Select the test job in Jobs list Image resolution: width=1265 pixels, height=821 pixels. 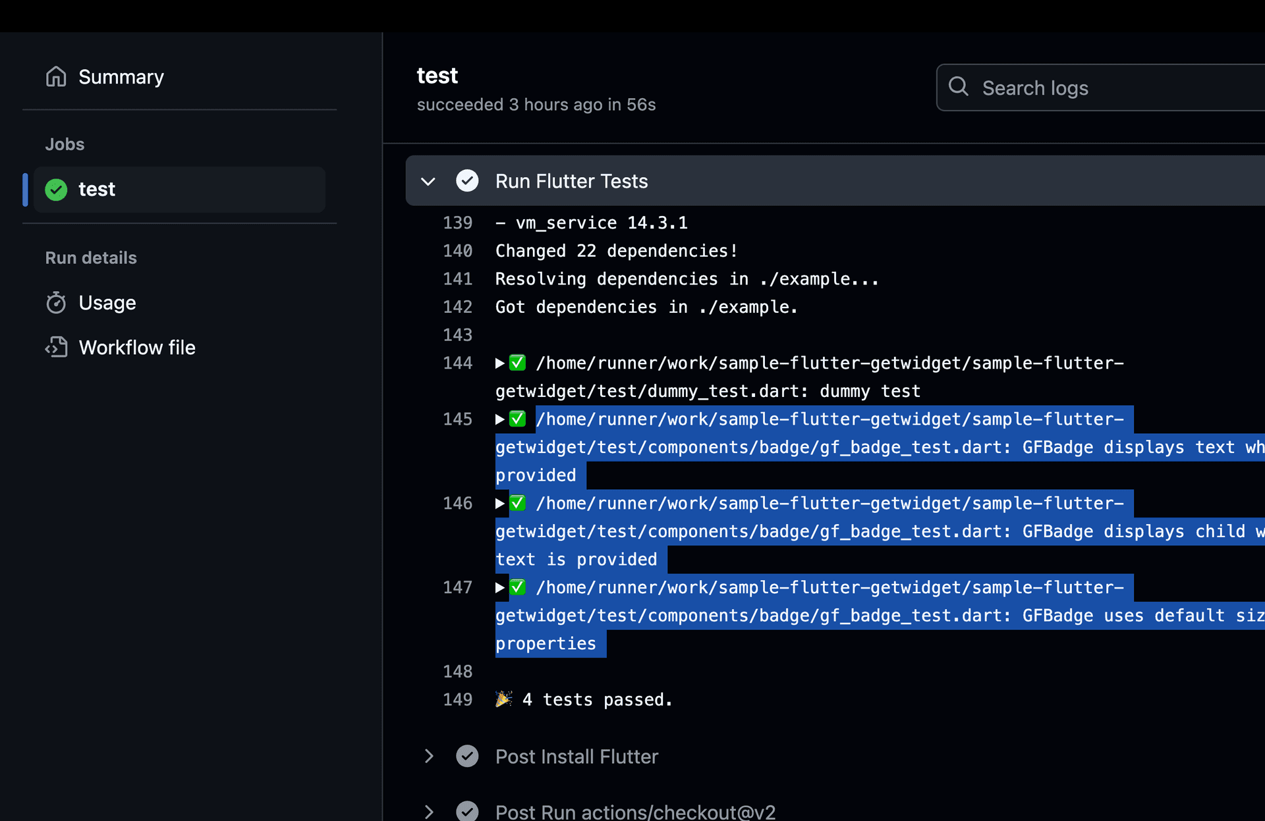(x=97, y=190)
